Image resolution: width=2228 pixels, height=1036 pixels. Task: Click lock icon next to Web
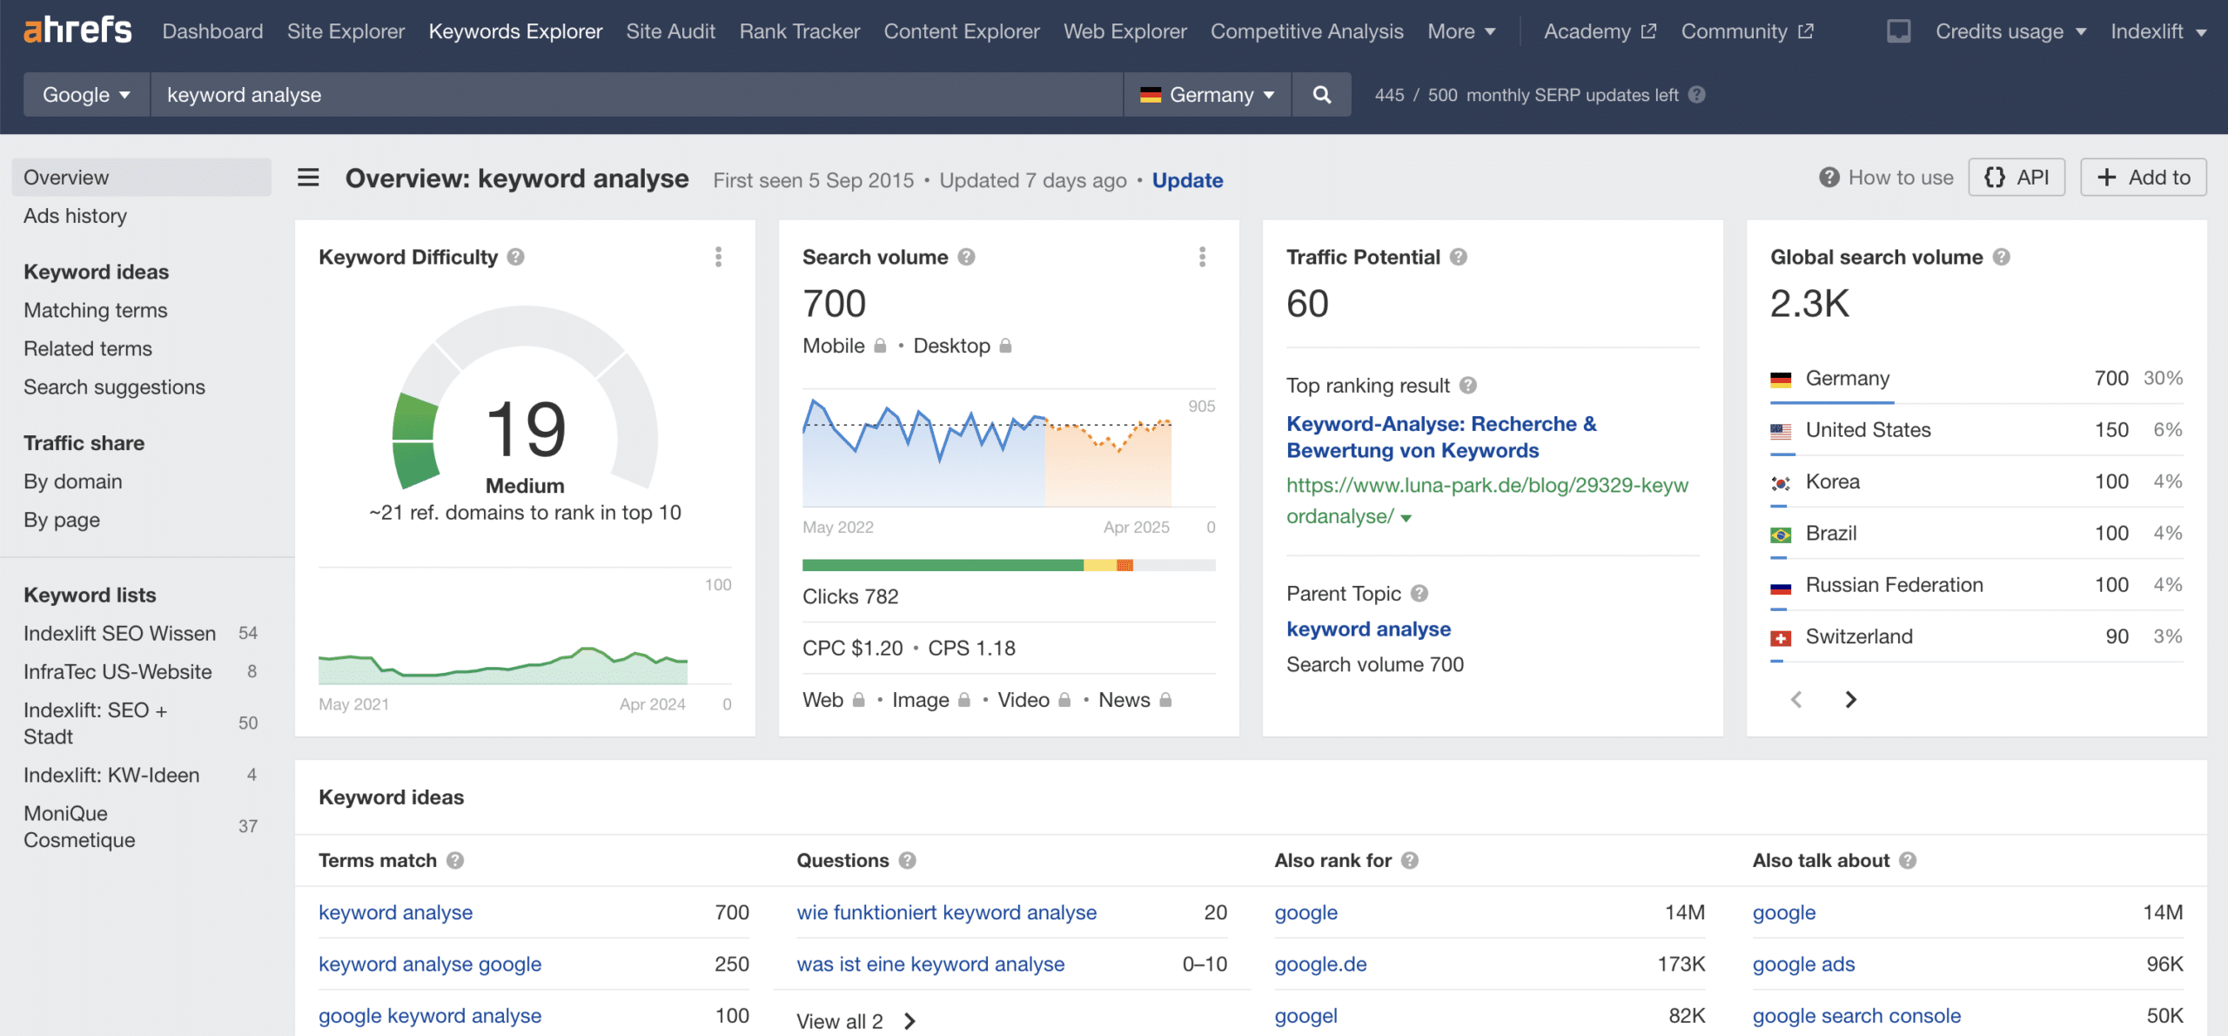coord(858,699)
